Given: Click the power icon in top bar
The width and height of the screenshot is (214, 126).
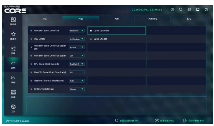Looking at the screenshot, I should pos(206,9).
